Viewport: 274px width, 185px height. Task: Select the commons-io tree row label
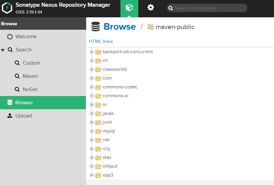coord(115,96)
